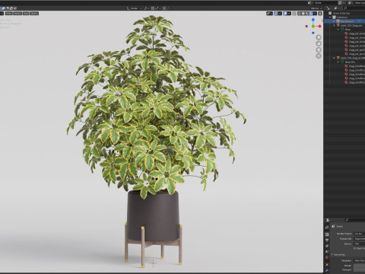
Task: Select the first mesh data row in outliner
Action: 345,30
